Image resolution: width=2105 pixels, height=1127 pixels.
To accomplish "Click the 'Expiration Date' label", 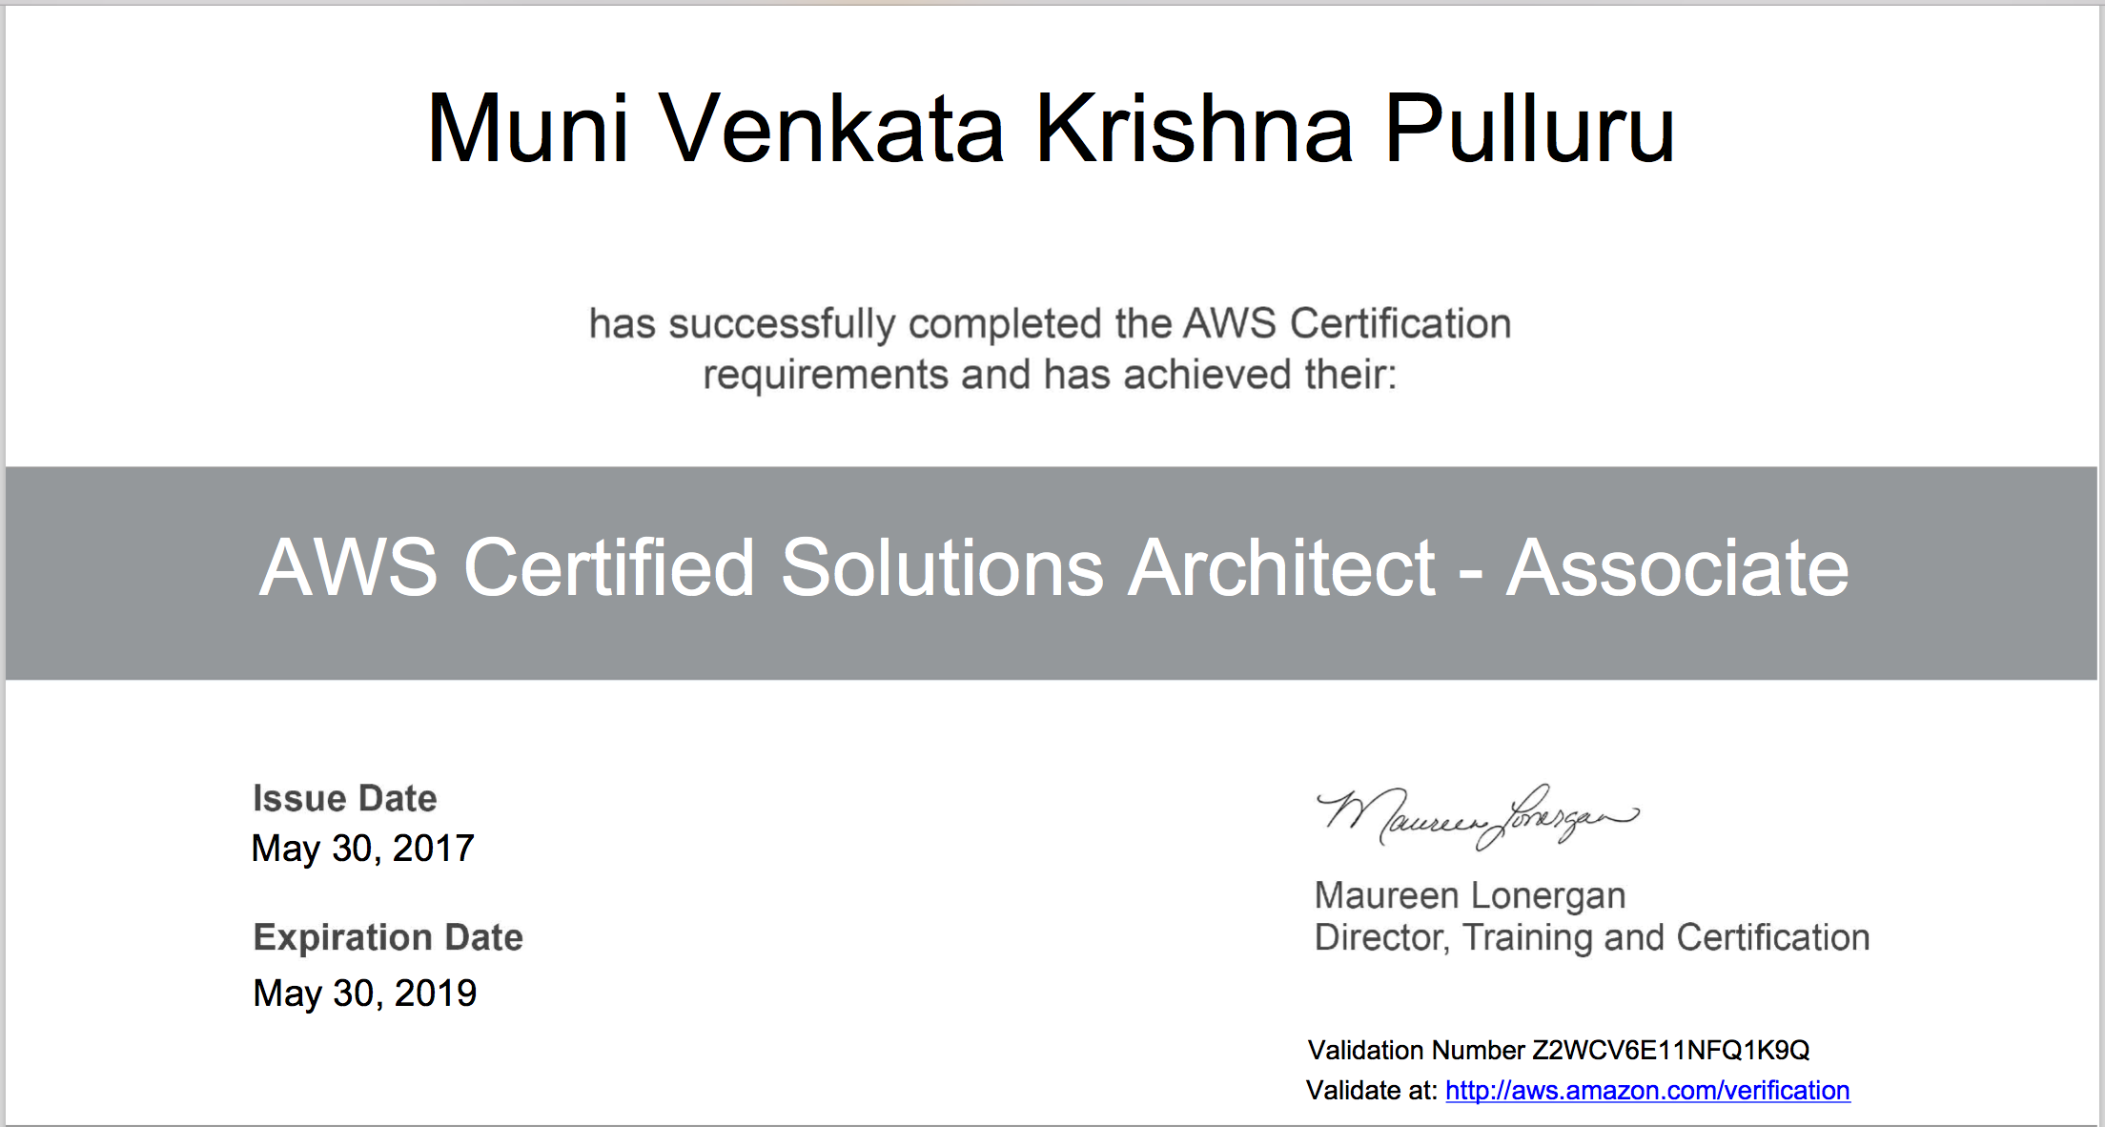I will tap(388, 937).
